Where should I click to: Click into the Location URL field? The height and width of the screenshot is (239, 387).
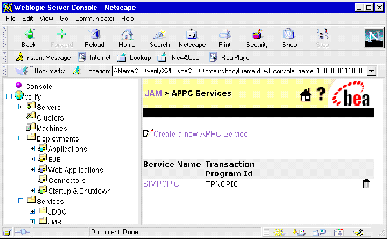240,71
